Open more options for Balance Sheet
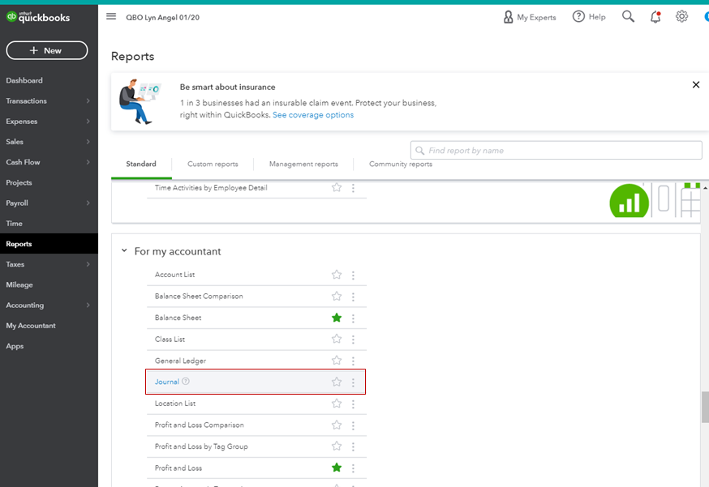This screenshot has height=487, width=709. [x=353, y=318]
